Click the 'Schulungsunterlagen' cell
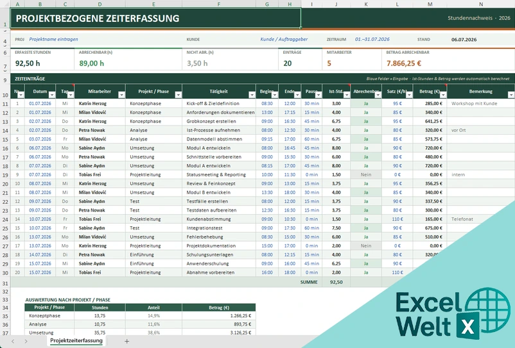This screenshot has height=348, width=515. (x=219, y=254)
